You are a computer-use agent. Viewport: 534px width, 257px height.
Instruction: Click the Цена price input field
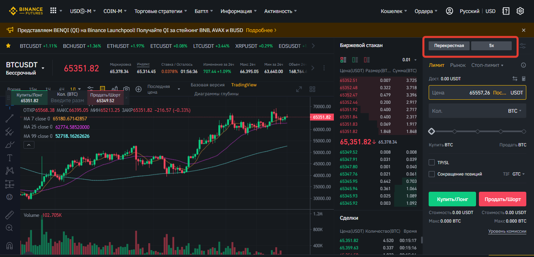point(477,92)
